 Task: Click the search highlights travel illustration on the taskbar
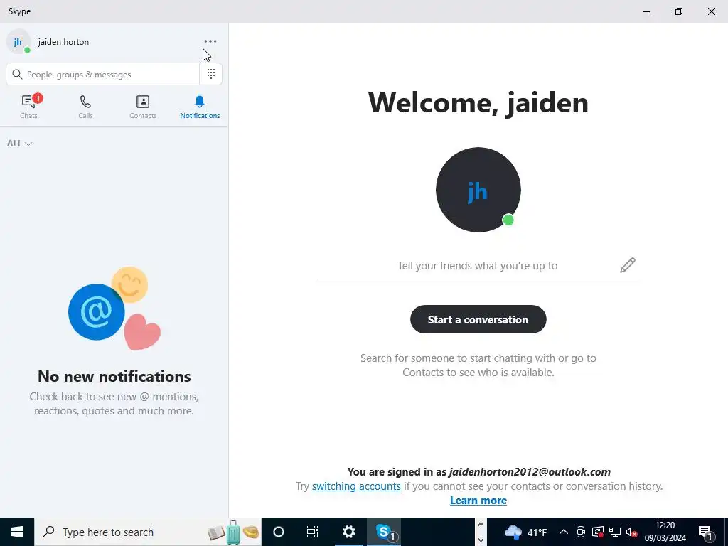(233, 532)
